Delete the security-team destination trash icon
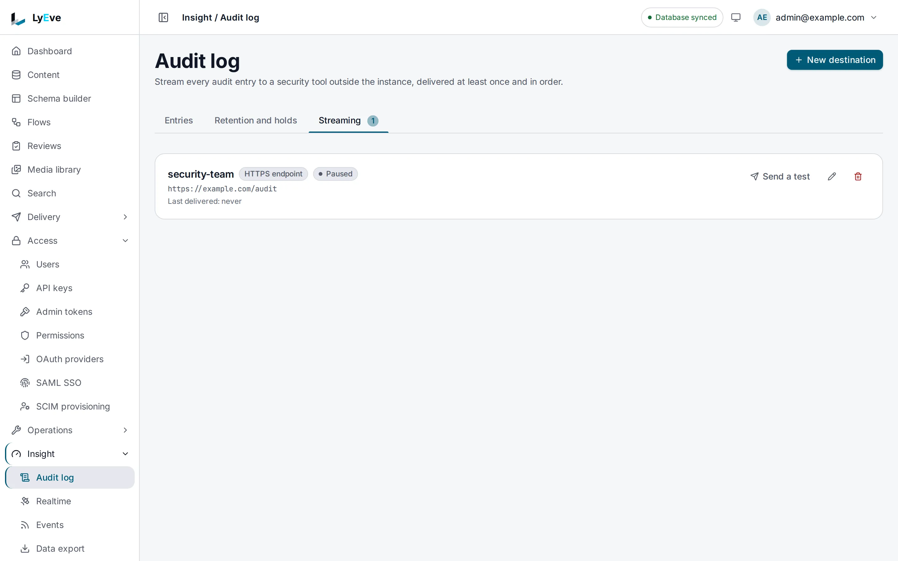898x561 pixels. (858, 177)
